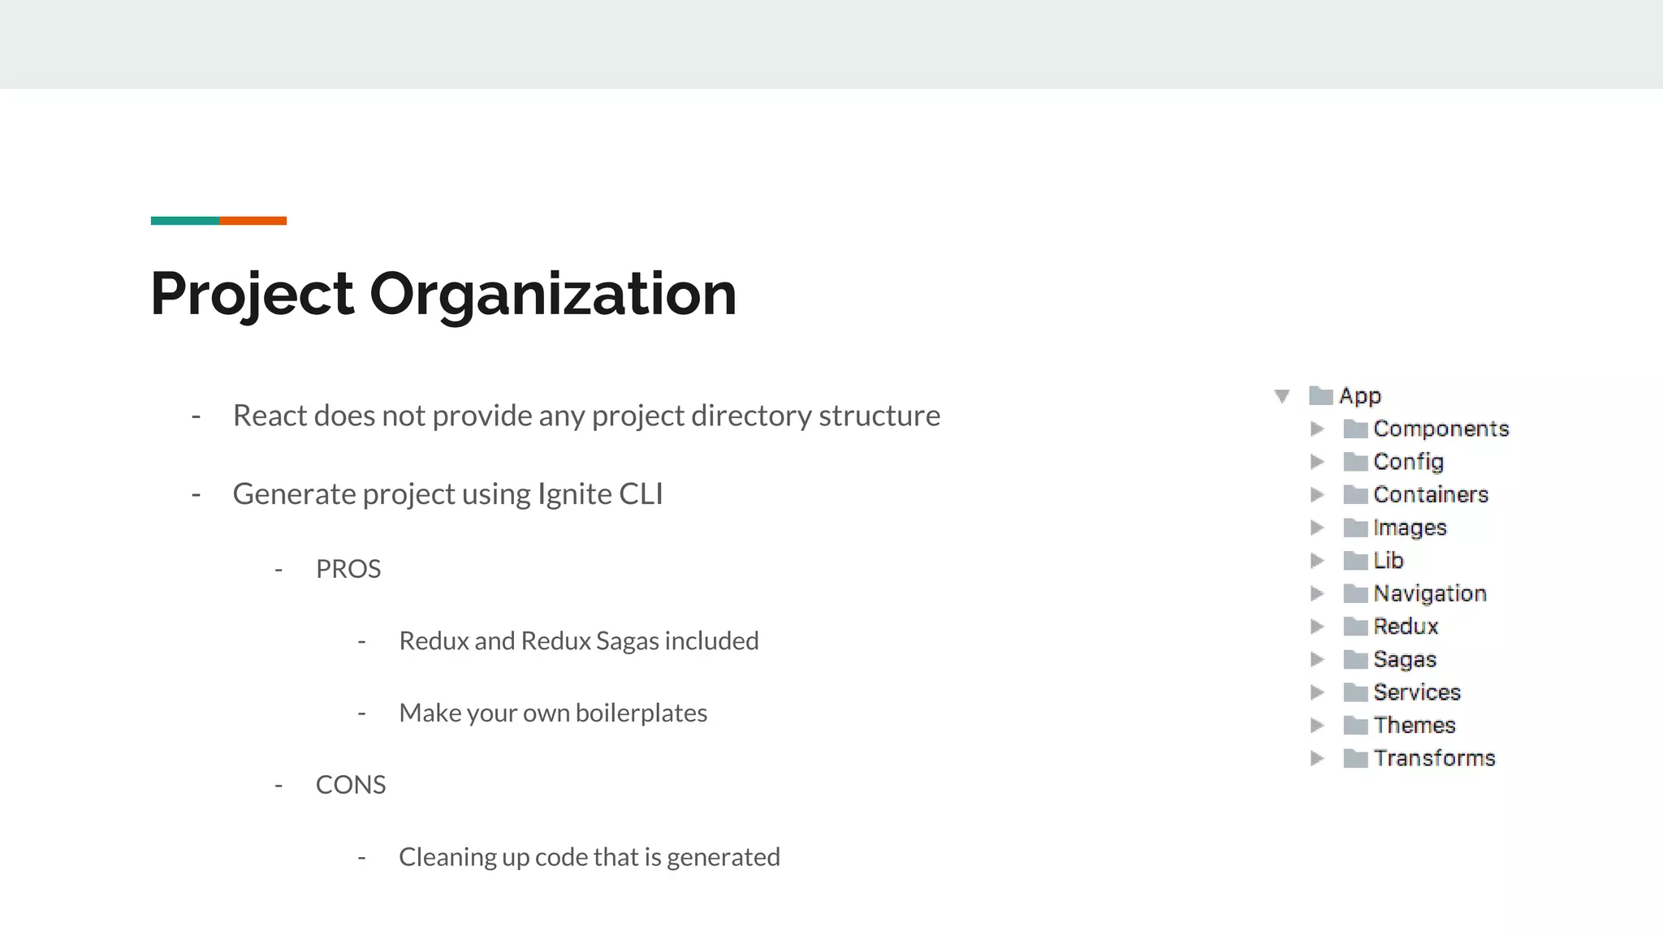Click the Containers folder icon
The image size is (1663, 935).
pyautogui.click(x=1355, y=494)
